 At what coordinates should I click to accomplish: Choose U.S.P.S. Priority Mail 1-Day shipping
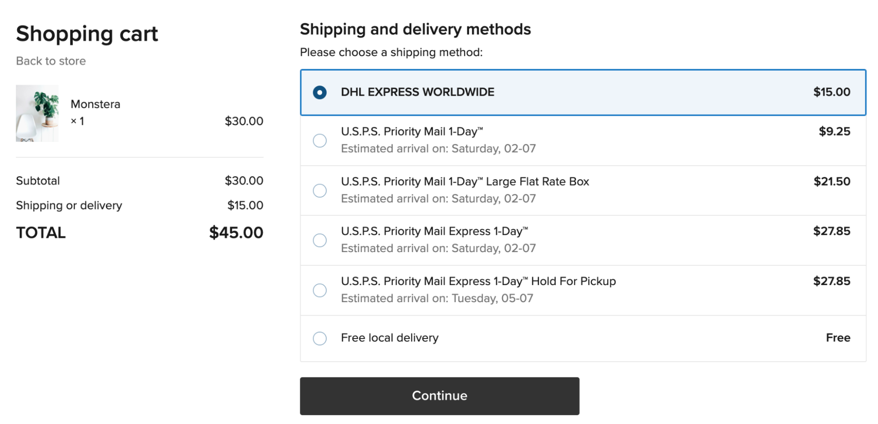(x=320, y=140)
